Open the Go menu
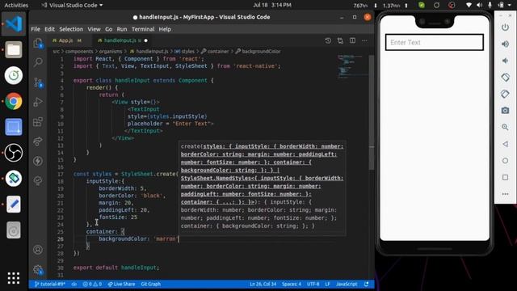This screenshot has width=517, height=291. point(109,29)
